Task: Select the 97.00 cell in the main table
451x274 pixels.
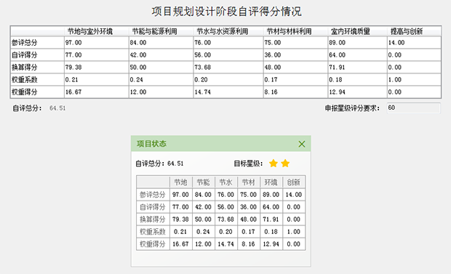Action: coord(97,43)
